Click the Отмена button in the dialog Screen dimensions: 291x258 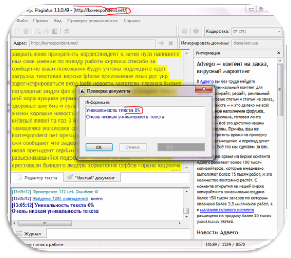133,148
